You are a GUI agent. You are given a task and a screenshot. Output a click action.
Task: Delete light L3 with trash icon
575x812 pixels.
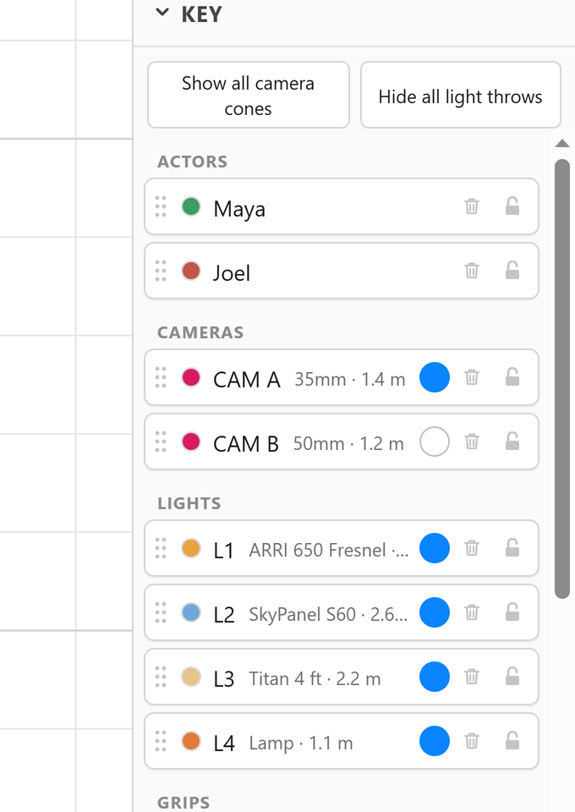point(472,677)
